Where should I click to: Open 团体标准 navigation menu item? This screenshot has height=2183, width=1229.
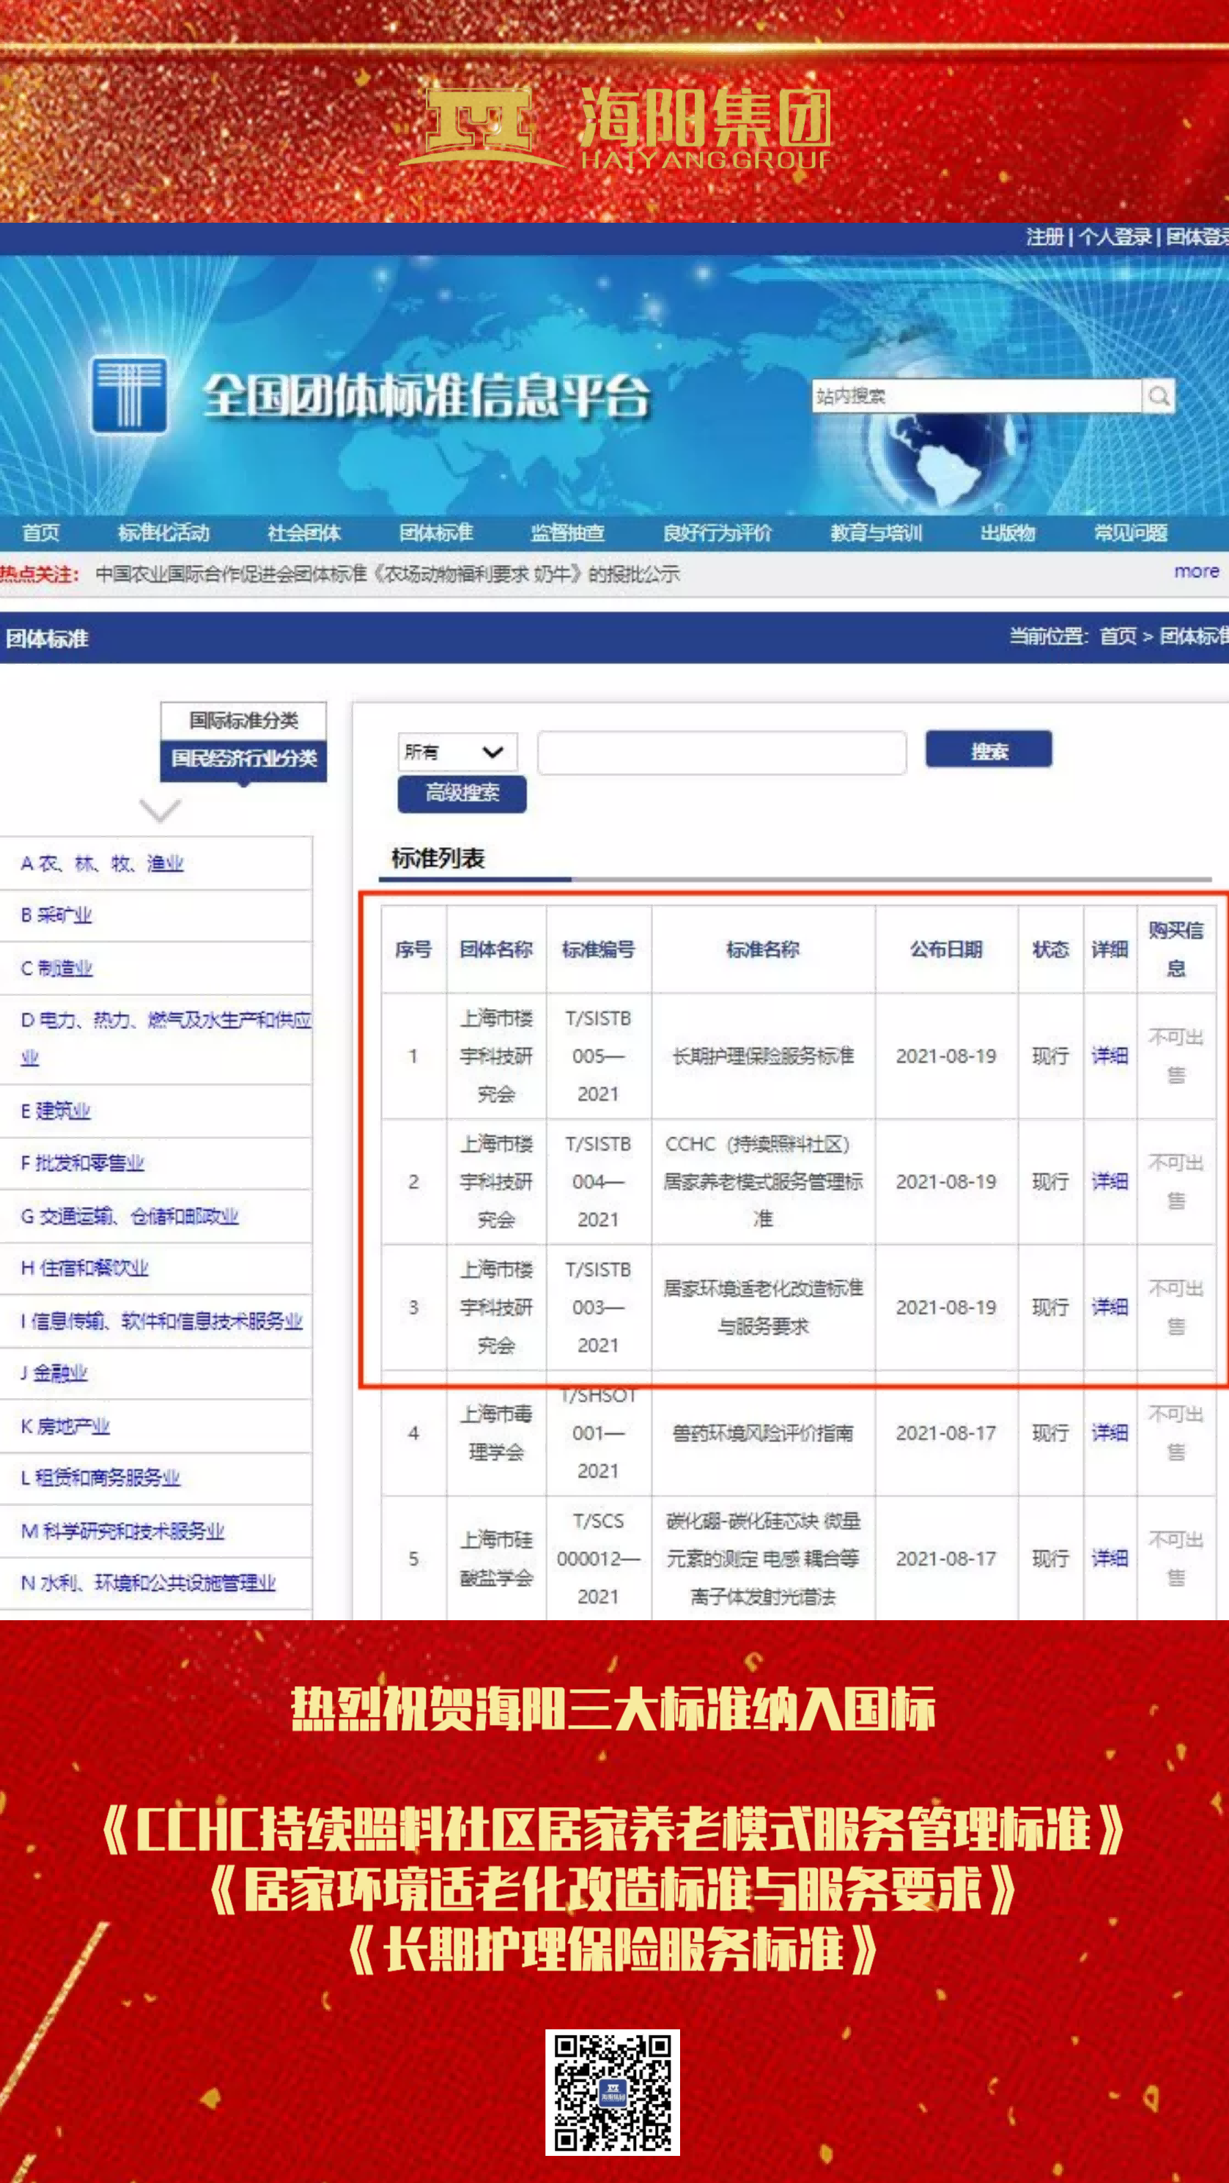click(437, 533)
